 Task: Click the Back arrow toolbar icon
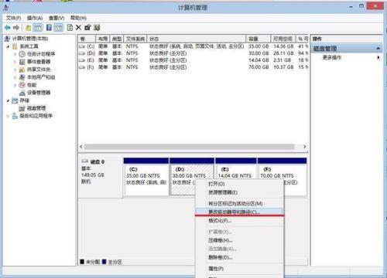coord(8,28)
